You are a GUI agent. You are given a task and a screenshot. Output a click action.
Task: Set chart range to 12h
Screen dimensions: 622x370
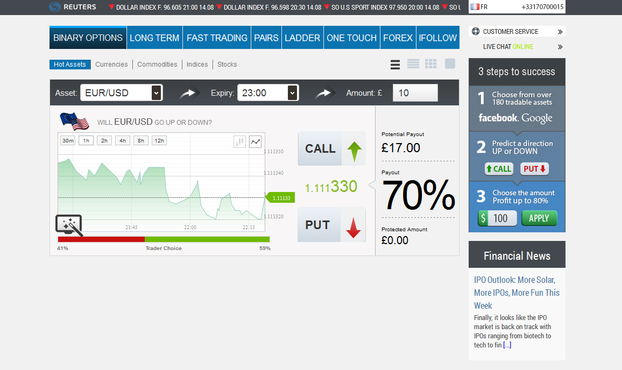click(x=159, y=140)
